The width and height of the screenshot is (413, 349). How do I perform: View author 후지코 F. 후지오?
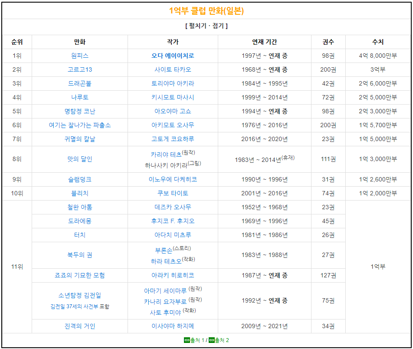click(173, 221)
